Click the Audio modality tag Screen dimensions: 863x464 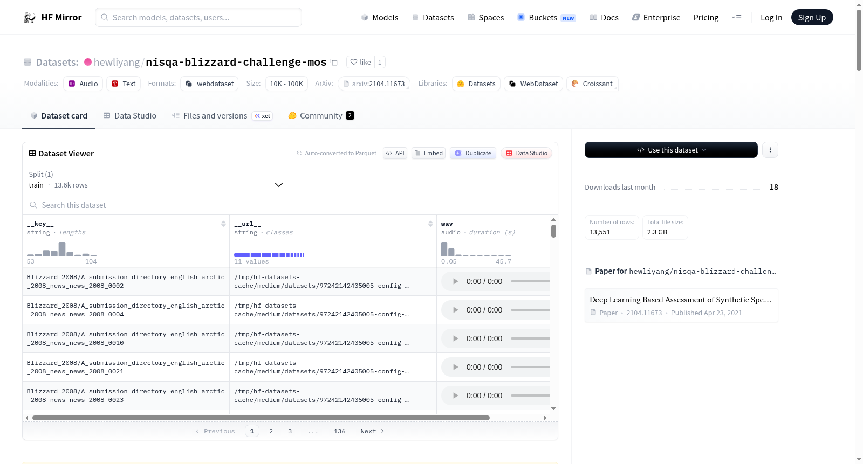click(x=83, y=84)
